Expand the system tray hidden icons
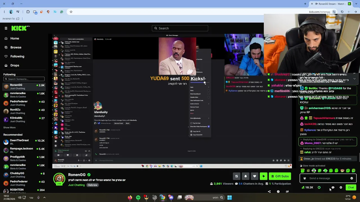Image resolution: width=360 pixels, height=202 pixels. 44,198
